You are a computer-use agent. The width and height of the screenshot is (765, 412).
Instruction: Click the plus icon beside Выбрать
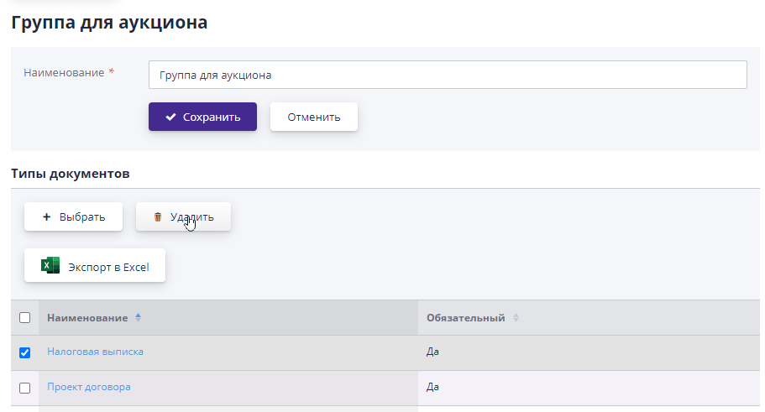point(47,216)
